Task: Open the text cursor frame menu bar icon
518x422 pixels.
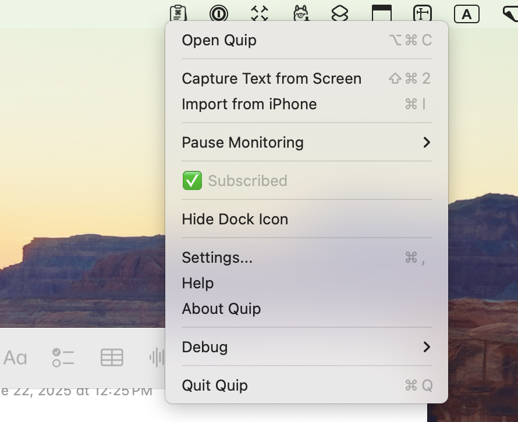Action: [423, 13]
